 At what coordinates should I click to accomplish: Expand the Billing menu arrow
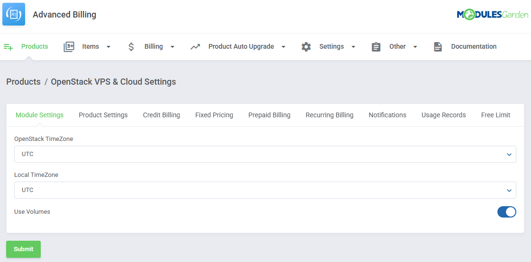172,47
